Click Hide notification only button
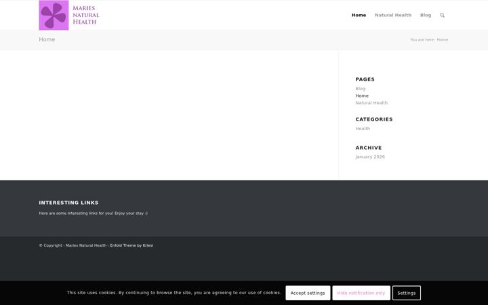Screen dimensions: 488x305 [361, 293]
